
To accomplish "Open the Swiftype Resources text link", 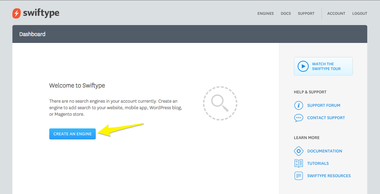I will click(329, 176).
